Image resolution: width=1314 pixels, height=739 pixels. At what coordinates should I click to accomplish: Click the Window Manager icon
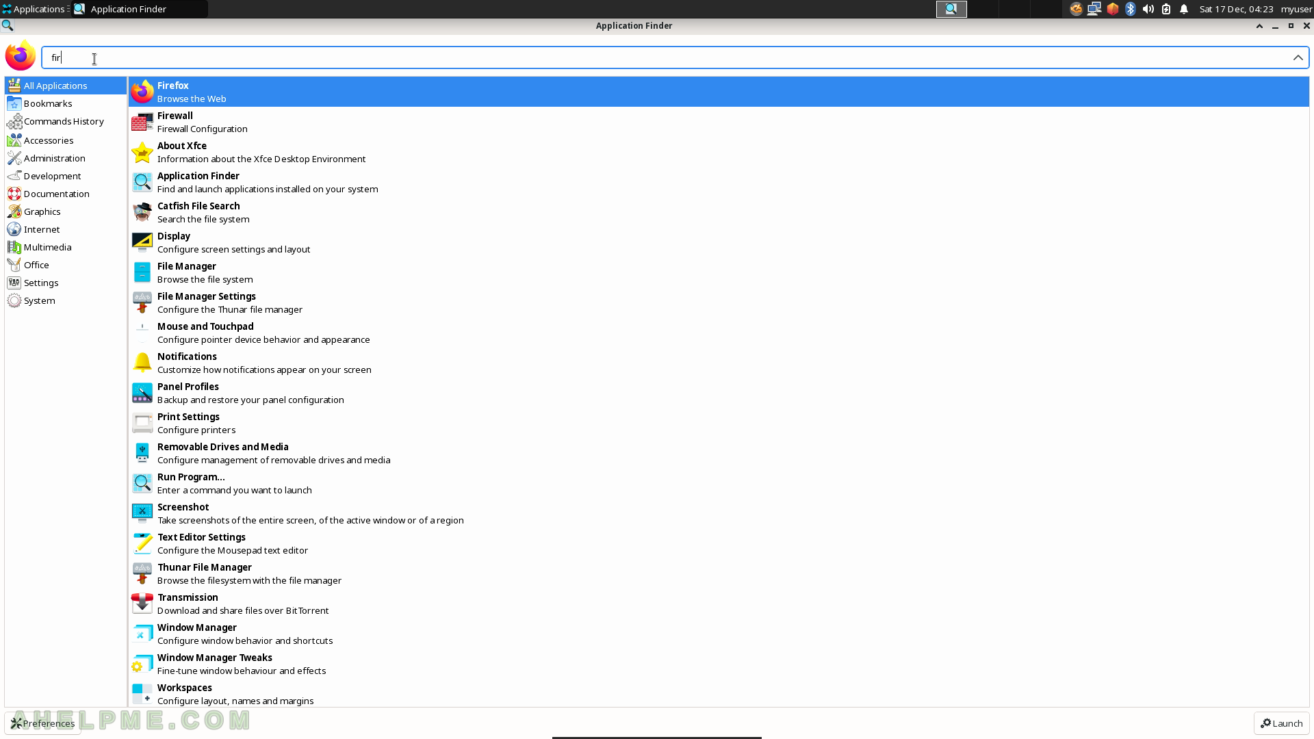[x=142, y=634]
